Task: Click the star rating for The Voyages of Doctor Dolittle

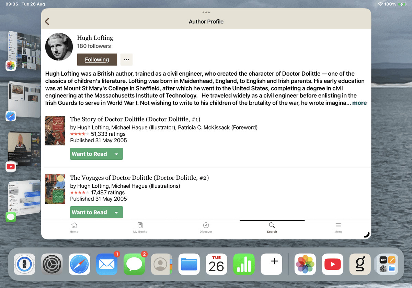Action: [80, 192]
